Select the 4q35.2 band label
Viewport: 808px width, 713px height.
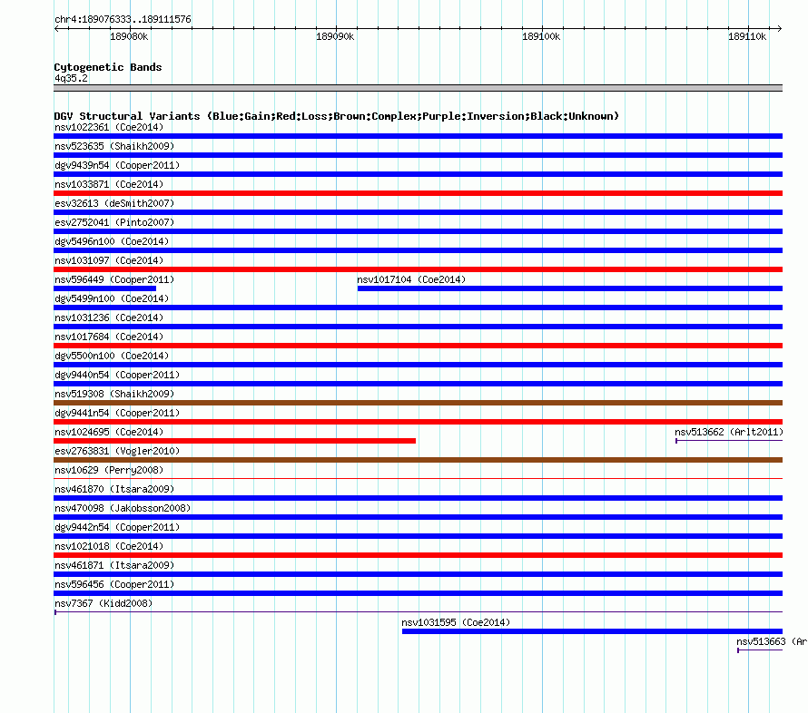[x=71, y=78]
